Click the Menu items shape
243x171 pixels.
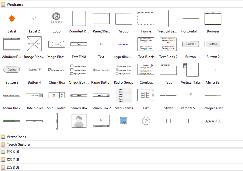pyautogui.click(x=124, y=95)
